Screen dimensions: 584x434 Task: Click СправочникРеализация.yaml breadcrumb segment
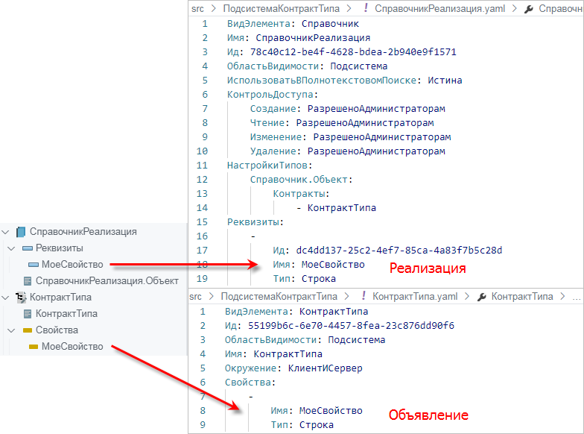tap(439, 9)
